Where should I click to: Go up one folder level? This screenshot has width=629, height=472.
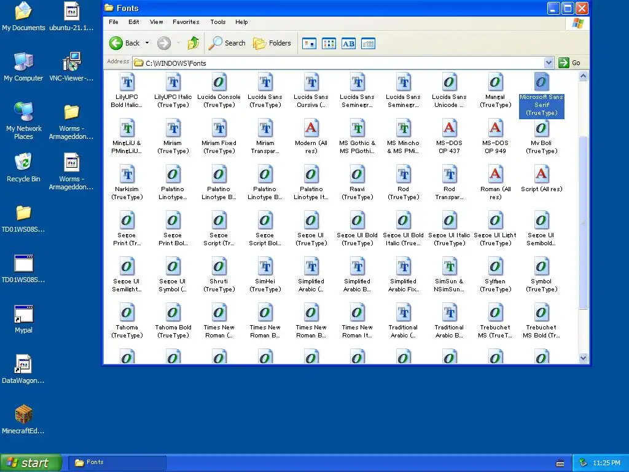[x=193, y=43]
